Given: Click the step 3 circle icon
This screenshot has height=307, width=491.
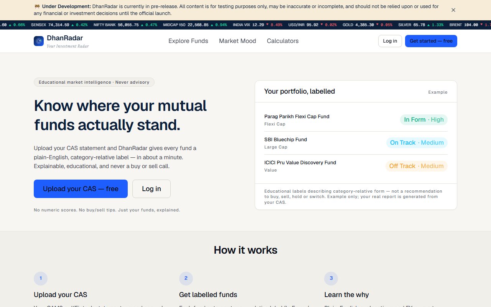Looking at the screenshot, I should pyautogui.click(x=331, y=279).
